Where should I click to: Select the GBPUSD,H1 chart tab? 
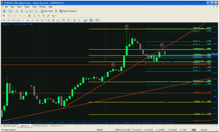coord(25,126)
